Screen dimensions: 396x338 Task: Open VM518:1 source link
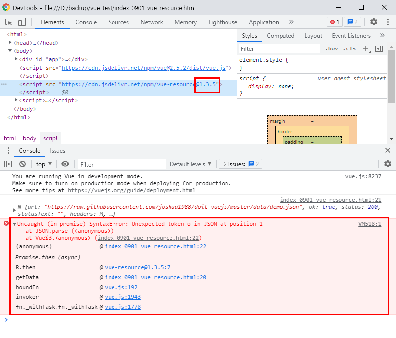(370, 224)
